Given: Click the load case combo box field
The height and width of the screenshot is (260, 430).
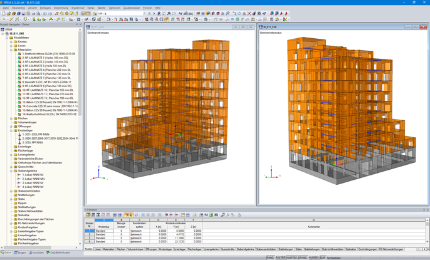Looking at the screenshot, I should coord(120,13).
